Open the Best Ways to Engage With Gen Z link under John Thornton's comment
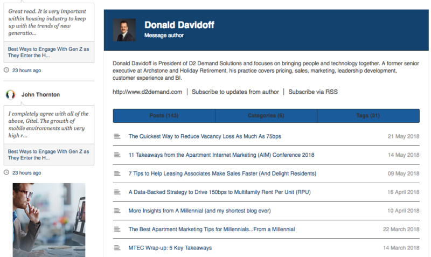431x257 pixels. click(x=48, y=155)
